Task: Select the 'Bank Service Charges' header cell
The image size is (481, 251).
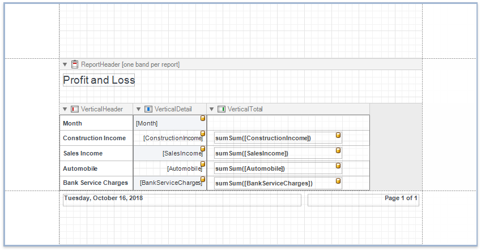Action: point(96,183)
